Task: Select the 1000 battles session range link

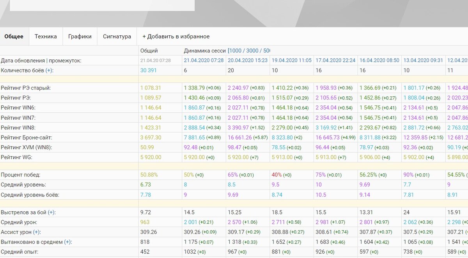Action: (236, 51)
